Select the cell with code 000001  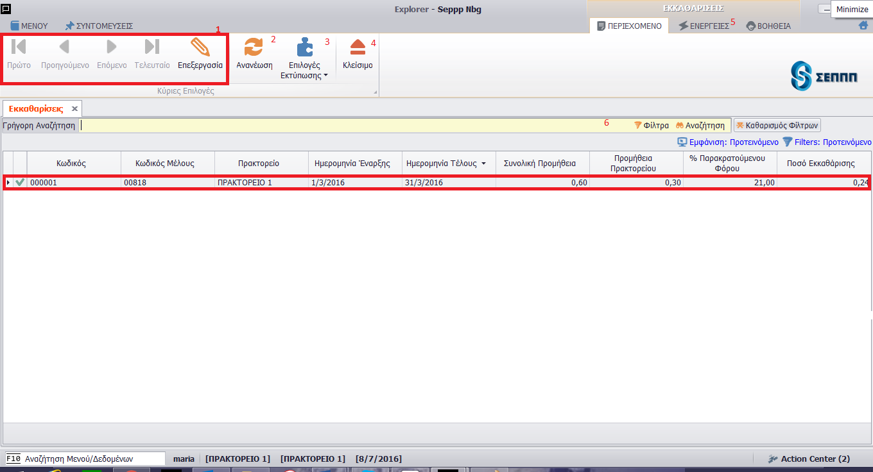(x=74, y=183)
